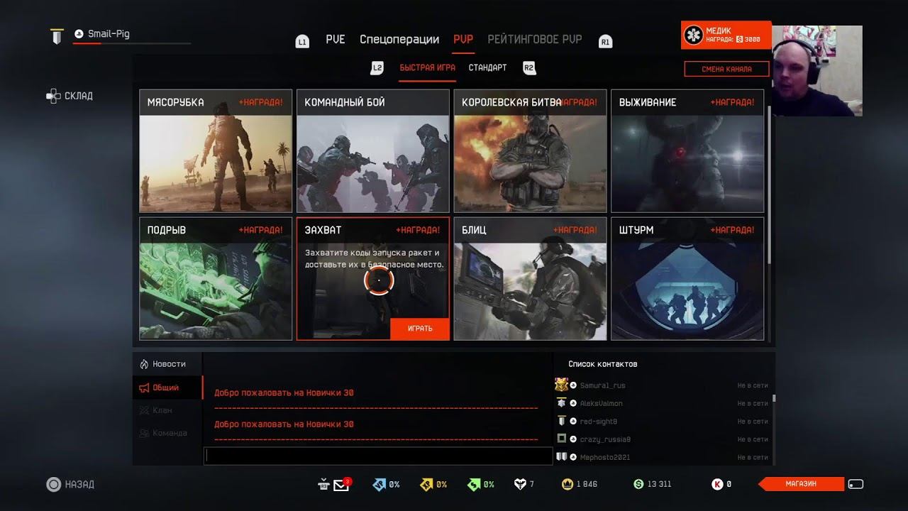Select the Стандарт sub-tab
The height and width of the screenshot is (511, 908).
coord(487,68)
